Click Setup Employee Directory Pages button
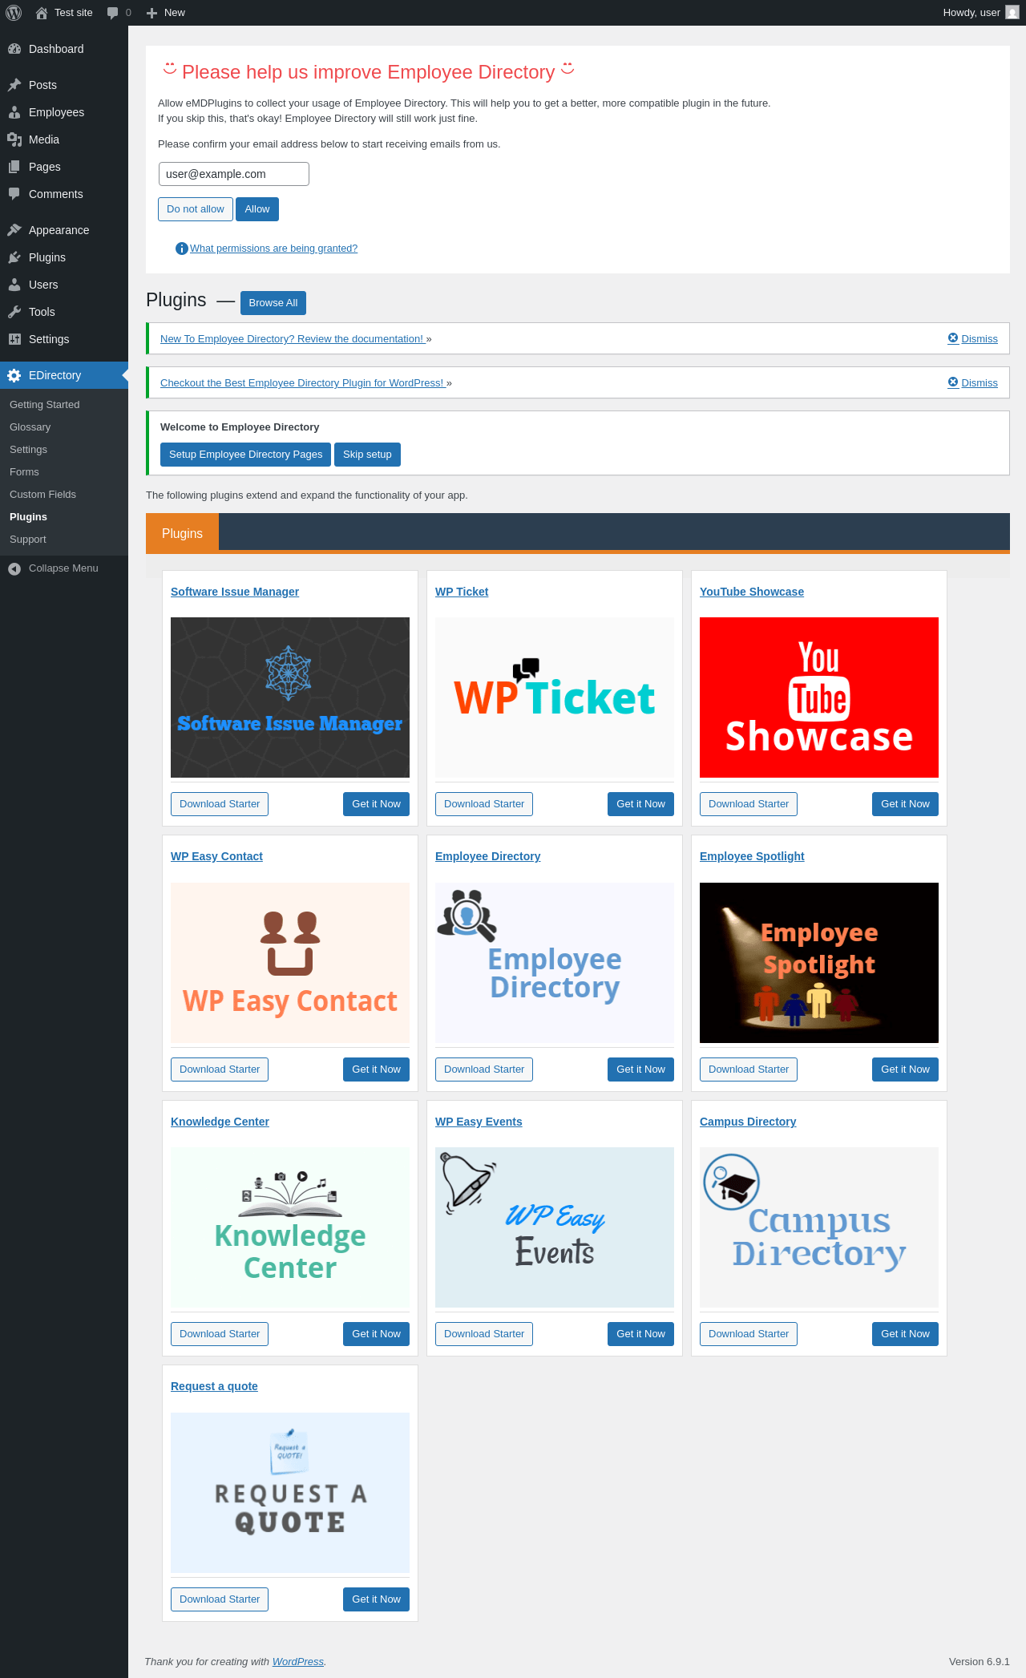The image size is (1026, 1678). coord(245,455)
